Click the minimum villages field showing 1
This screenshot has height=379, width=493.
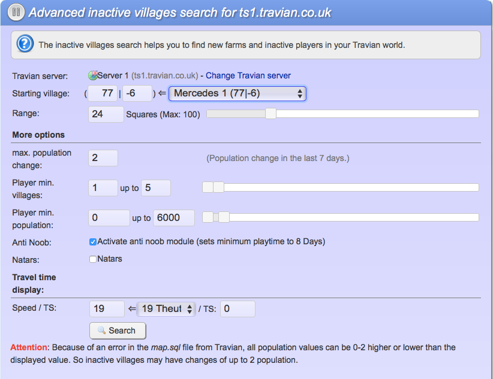103,188
